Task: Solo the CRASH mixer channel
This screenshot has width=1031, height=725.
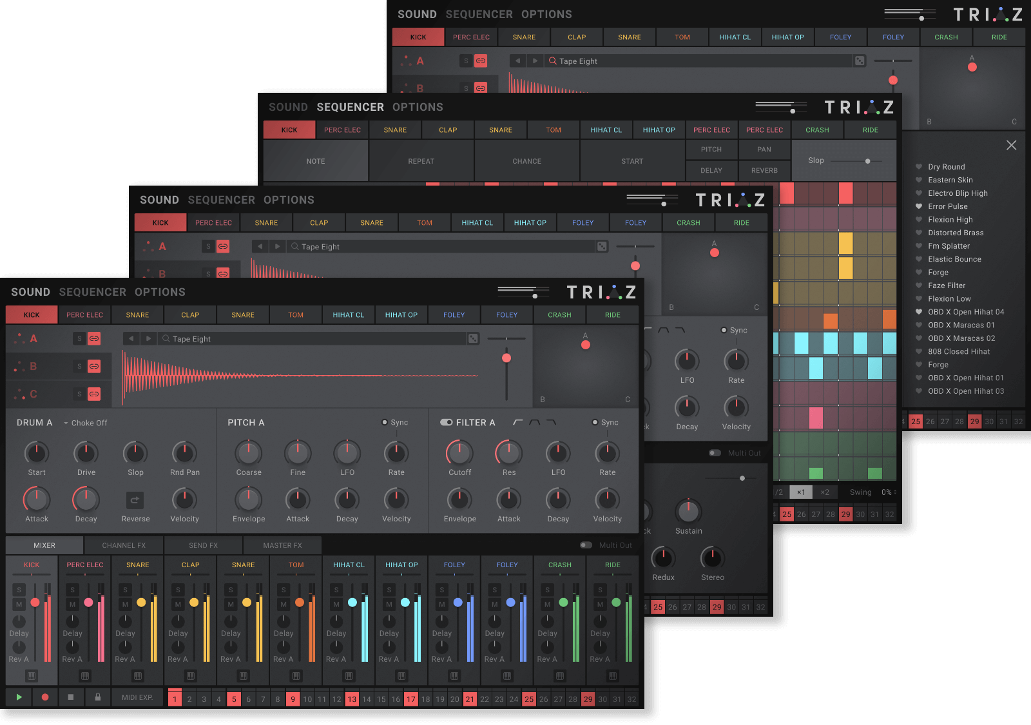Action: point(547,590)
